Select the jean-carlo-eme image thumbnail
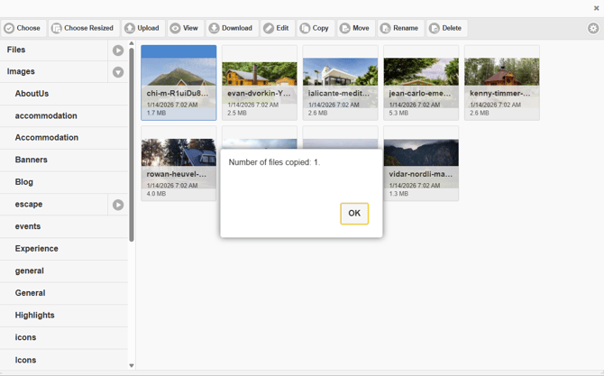 point(421,83)
